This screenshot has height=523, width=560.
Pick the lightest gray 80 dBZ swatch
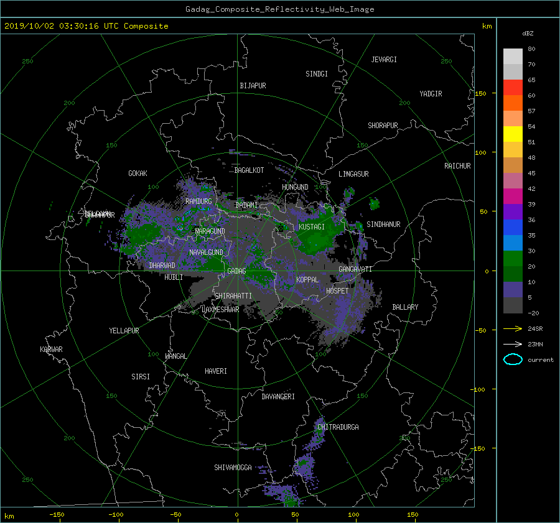[x=513, y=56]
